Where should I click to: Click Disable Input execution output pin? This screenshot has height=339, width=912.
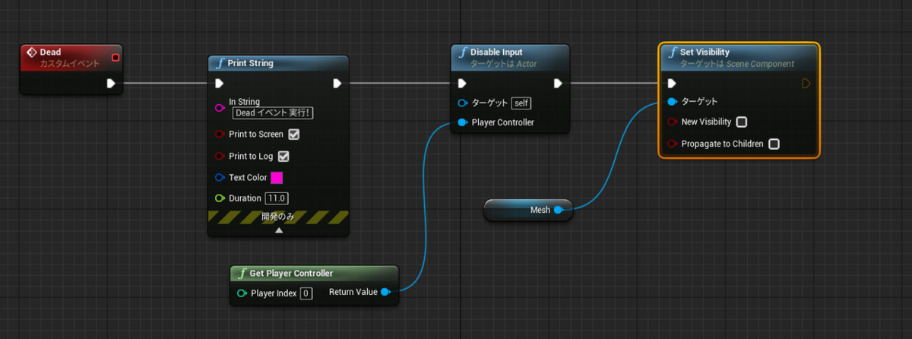(x=558, y=84)
